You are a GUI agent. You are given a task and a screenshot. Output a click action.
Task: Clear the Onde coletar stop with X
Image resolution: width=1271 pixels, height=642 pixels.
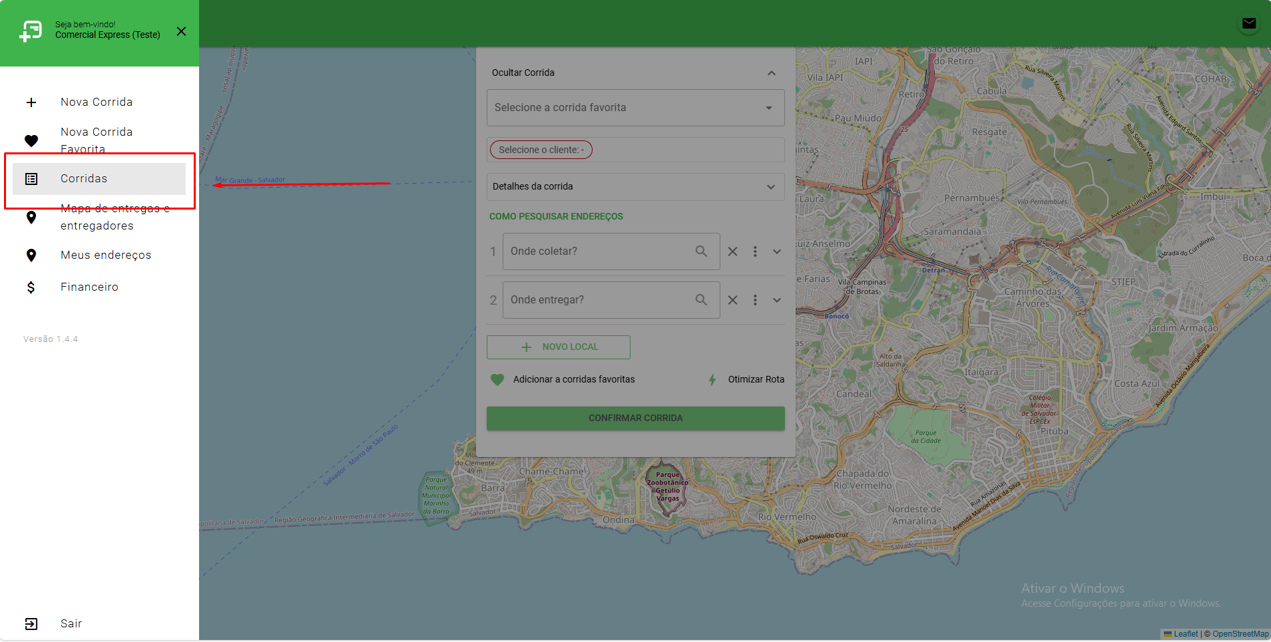(732, 252)
